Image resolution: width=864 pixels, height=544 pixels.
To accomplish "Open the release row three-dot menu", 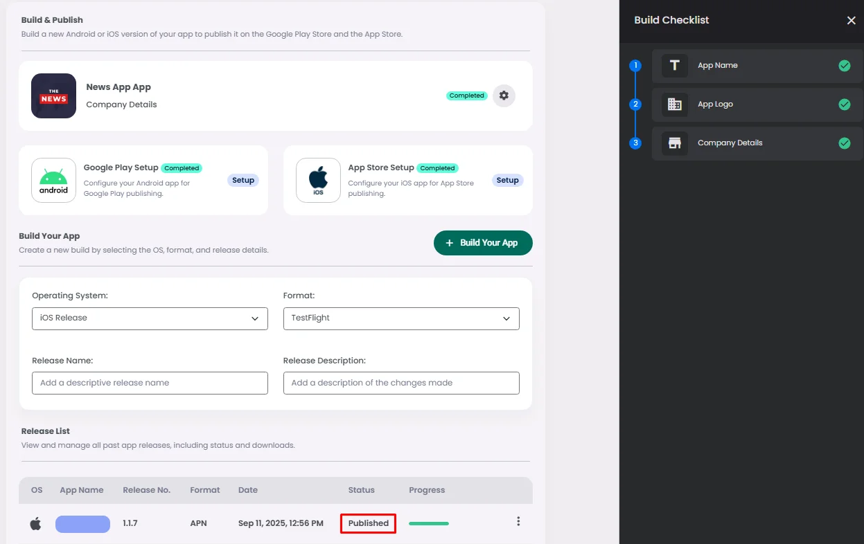I will coord(518,522).
